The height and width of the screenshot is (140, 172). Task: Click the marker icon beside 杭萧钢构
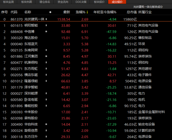click(x=46, y=62)
